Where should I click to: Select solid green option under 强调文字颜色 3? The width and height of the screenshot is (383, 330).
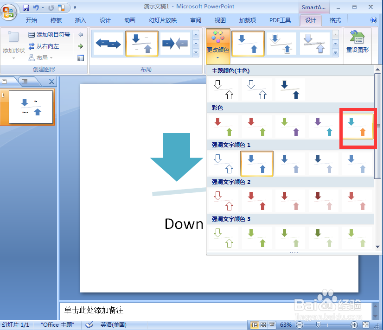point(257,238)
